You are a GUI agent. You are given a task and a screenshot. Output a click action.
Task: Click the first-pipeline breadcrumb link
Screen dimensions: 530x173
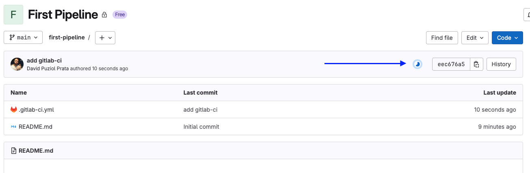[67, 37]
